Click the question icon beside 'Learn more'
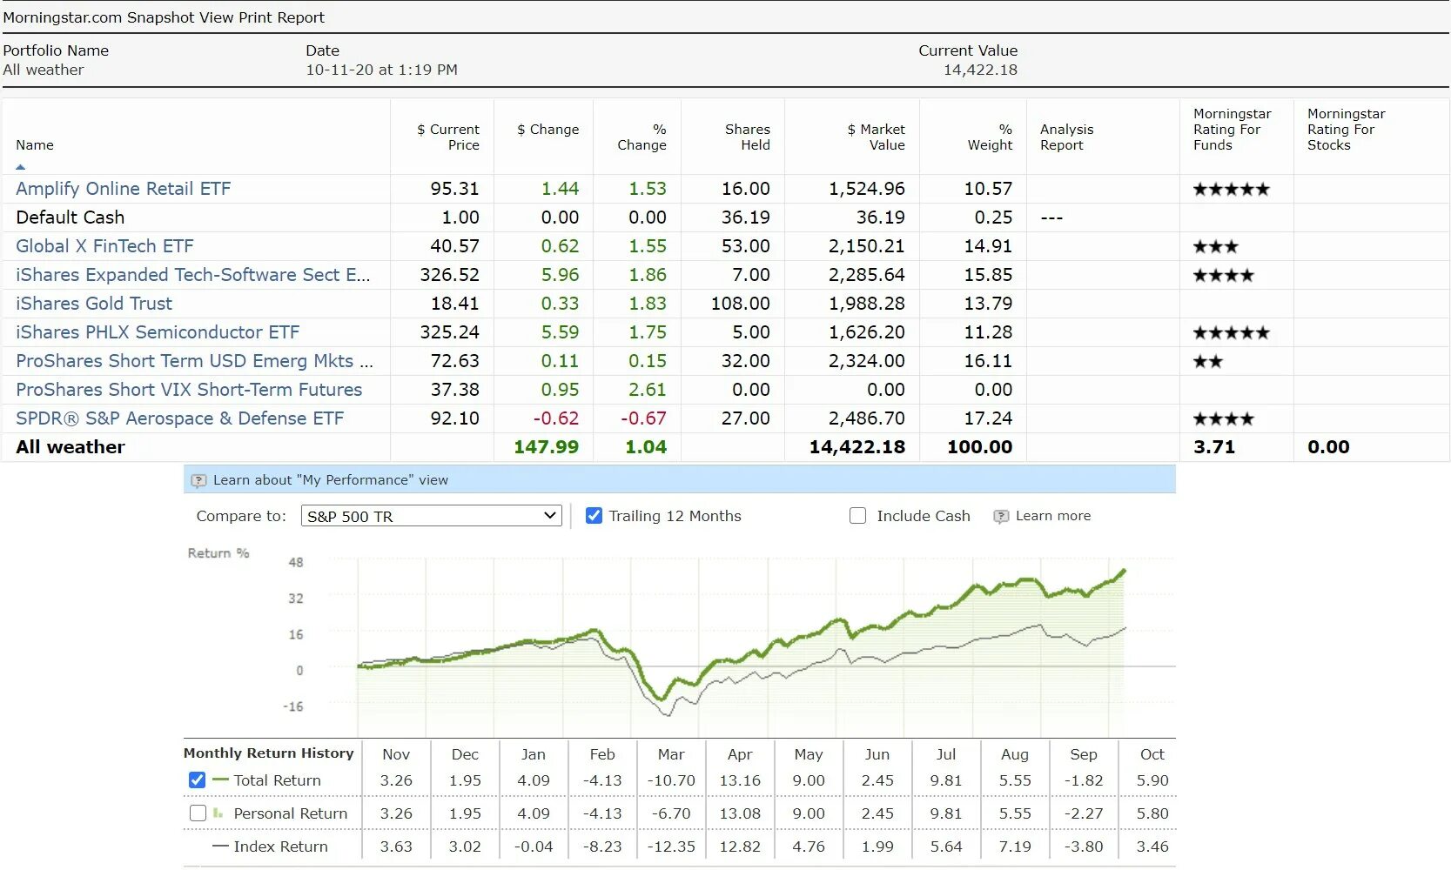This screenshot has height=870, width=1451. pyautogui.click(x=1001, y=517)
